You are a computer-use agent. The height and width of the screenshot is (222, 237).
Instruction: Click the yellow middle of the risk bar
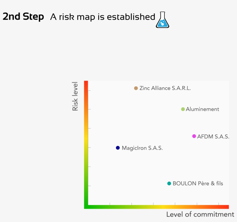coord(86,138)
